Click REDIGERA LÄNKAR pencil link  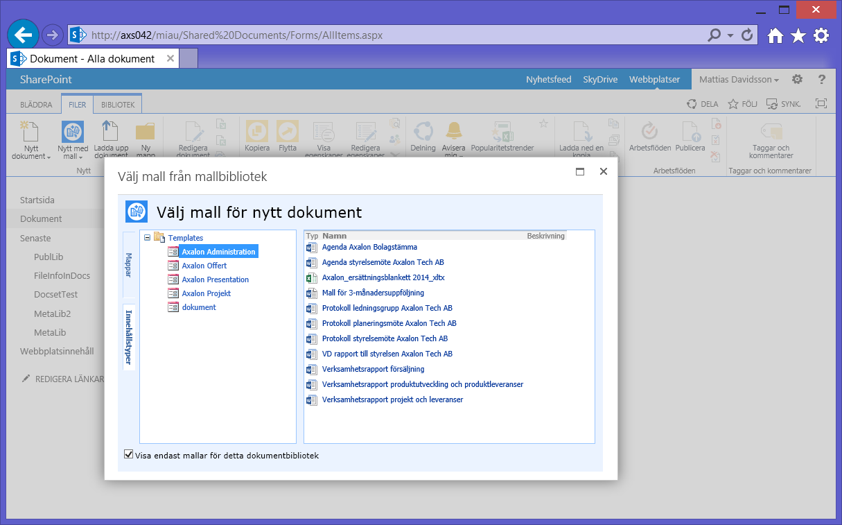pyautogui.click(x=63, y=379)
